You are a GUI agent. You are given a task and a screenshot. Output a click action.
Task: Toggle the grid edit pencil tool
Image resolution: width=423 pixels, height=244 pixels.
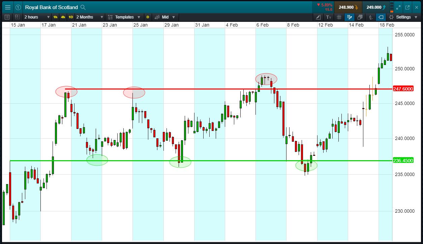tap(349, 17)
